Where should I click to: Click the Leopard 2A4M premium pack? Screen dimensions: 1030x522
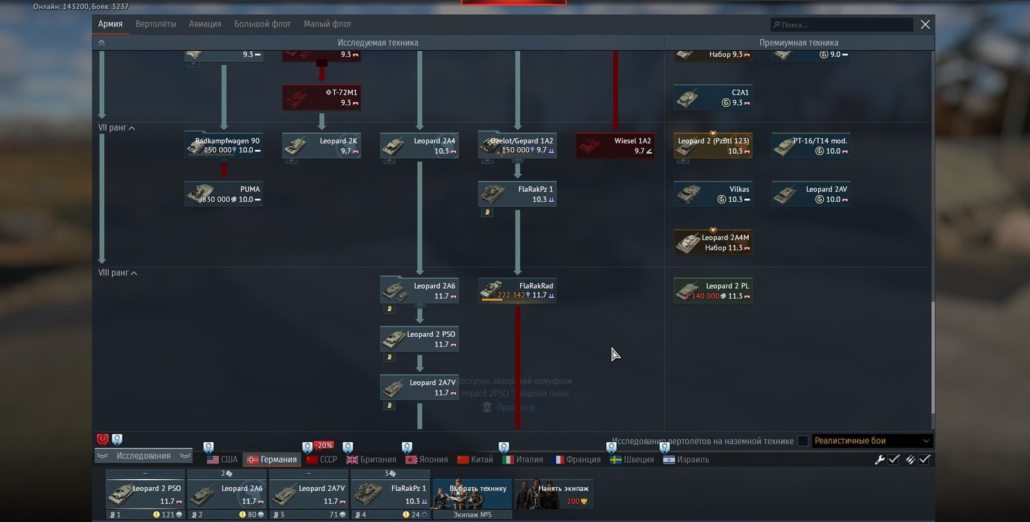pyautogui.click(x=713, y=242)
